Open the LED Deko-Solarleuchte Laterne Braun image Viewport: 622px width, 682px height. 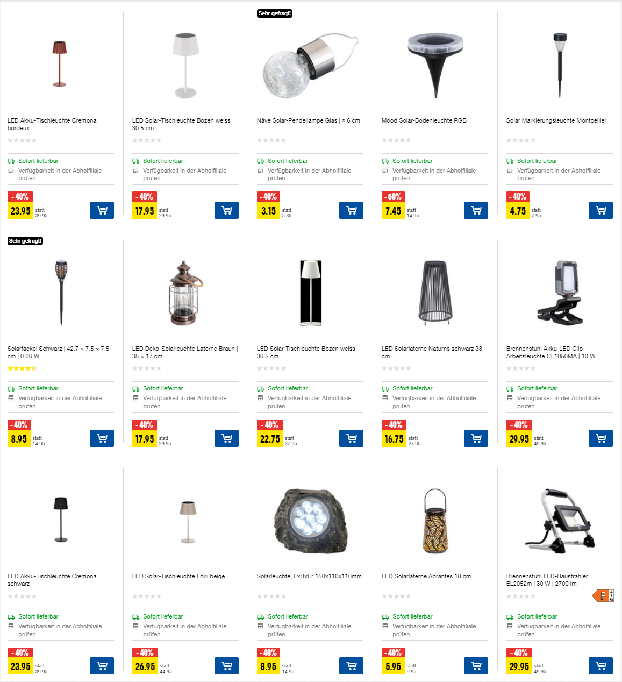185,293
